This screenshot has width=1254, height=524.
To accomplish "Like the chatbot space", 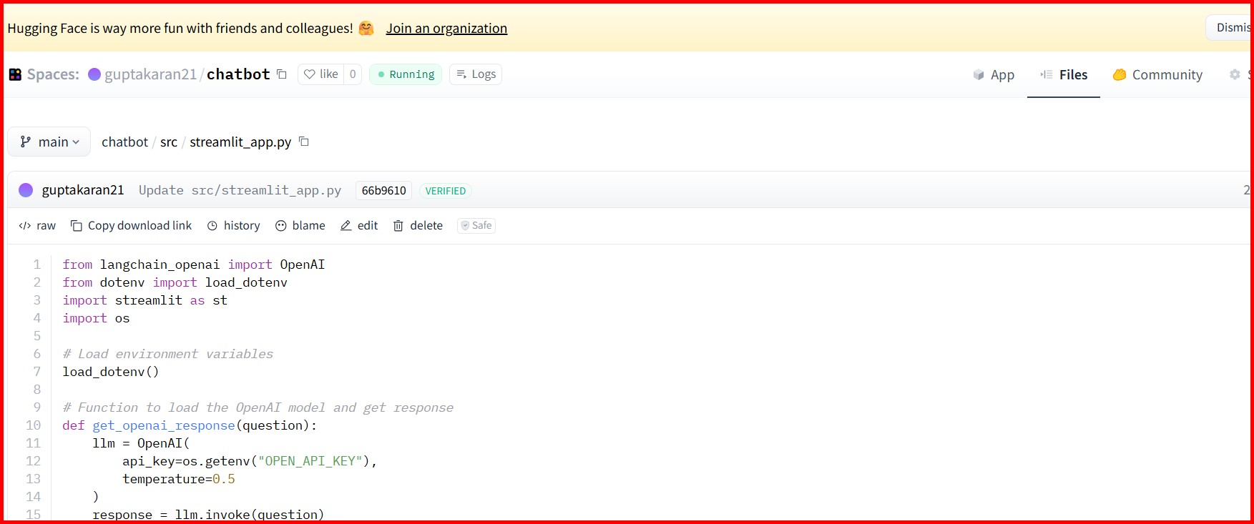I will click(x=321, y=74).
